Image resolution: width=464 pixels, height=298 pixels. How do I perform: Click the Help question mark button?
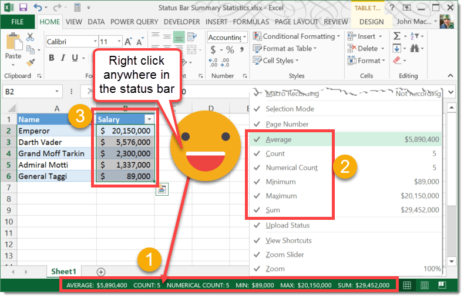click(x=392, y=8)
